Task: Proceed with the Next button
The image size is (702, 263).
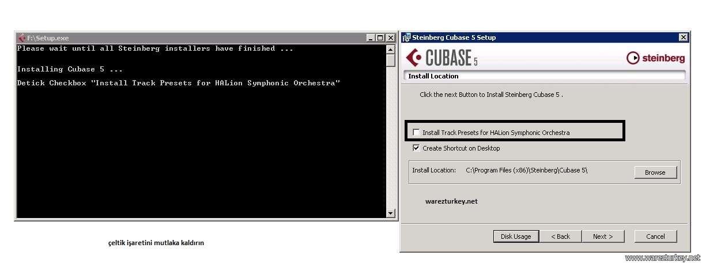Action: click(x=602, y=236)
